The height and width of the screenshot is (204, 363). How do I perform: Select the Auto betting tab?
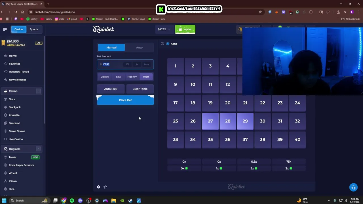139,47
